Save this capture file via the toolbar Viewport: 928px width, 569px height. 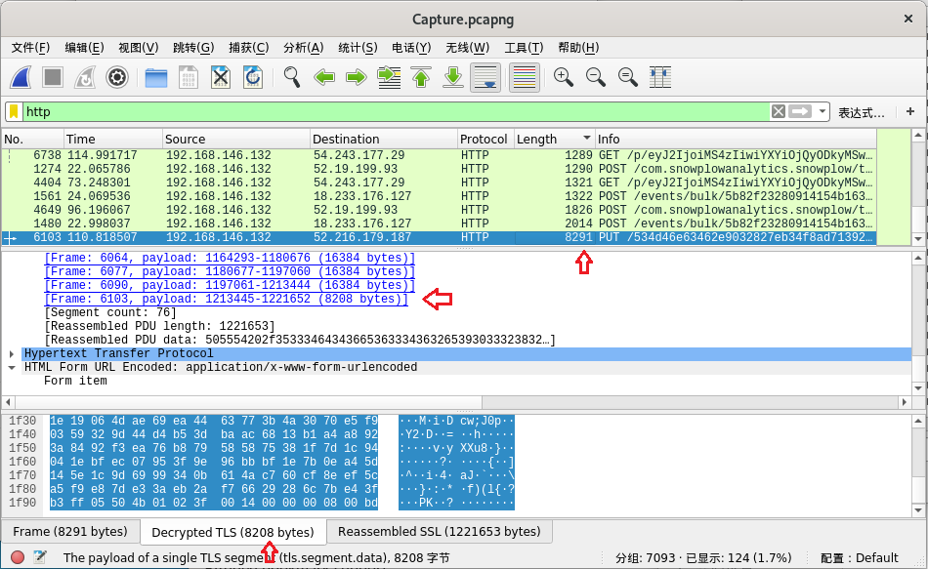pos(189,77)
